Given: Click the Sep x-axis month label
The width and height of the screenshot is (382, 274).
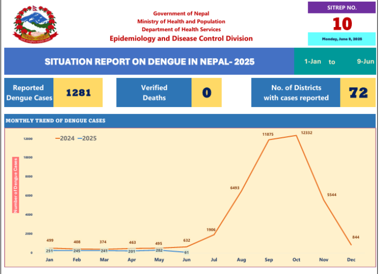Looking at the screenshot, I should click(269, 260).
